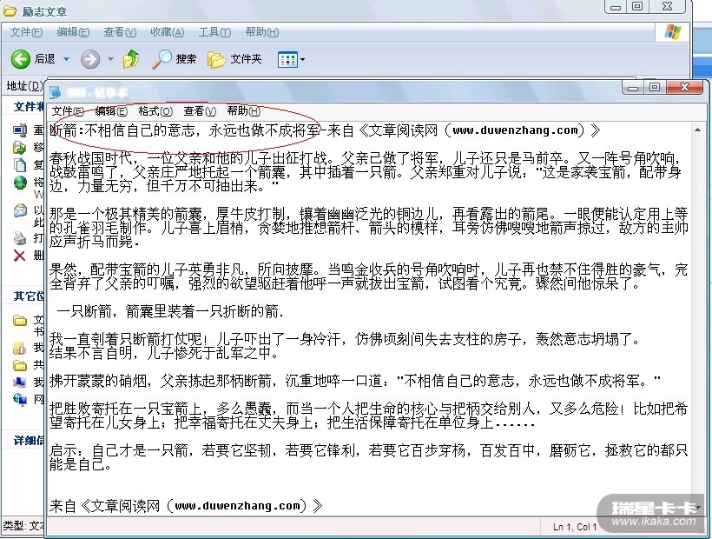Maximize the Notepad window

pos(655,87)
